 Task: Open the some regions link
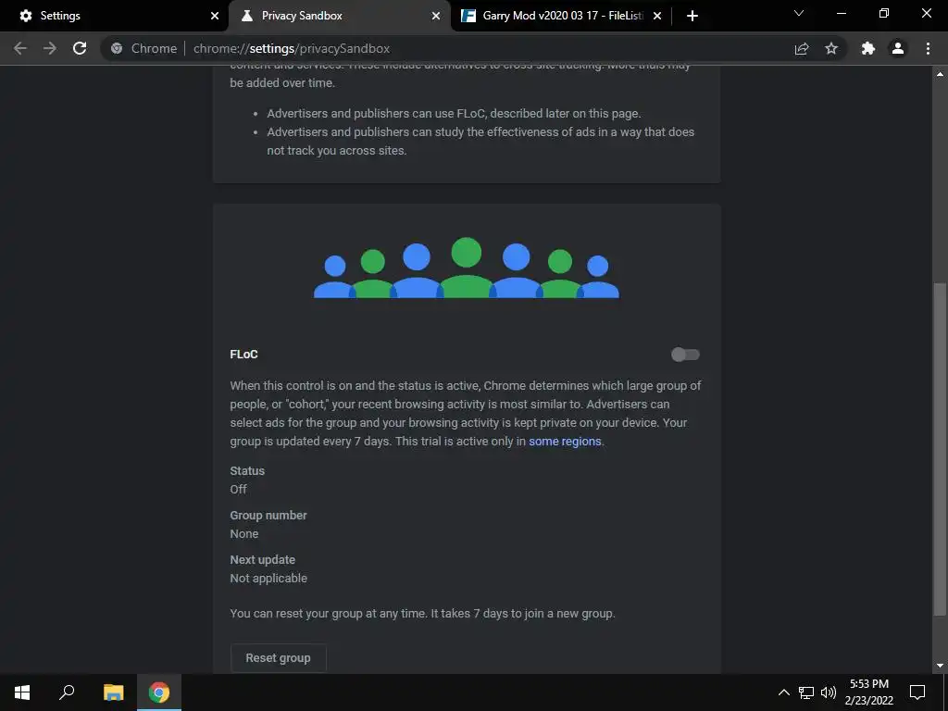565,442
